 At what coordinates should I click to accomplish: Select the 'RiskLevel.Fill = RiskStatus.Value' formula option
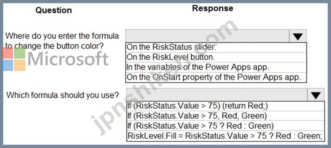pos(226,136)
